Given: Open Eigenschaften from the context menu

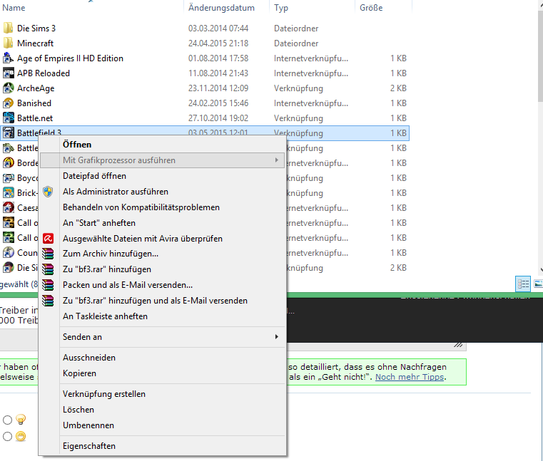Looking at the screenshot, I should [89, 446].
